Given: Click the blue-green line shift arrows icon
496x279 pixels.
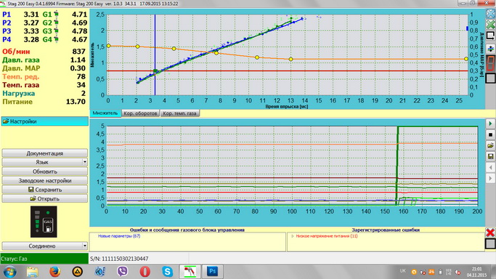Looking at the screenshot, I should click(x=490, y=49).
